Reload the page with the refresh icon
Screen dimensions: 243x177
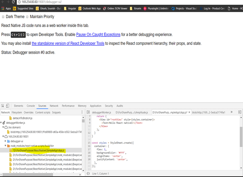(13, 2)
